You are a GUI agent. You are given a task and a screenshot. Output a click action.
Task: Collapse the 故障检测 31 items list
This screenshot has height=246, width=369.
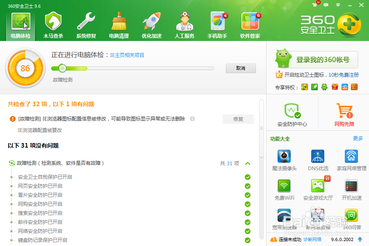tap(248, 163)
